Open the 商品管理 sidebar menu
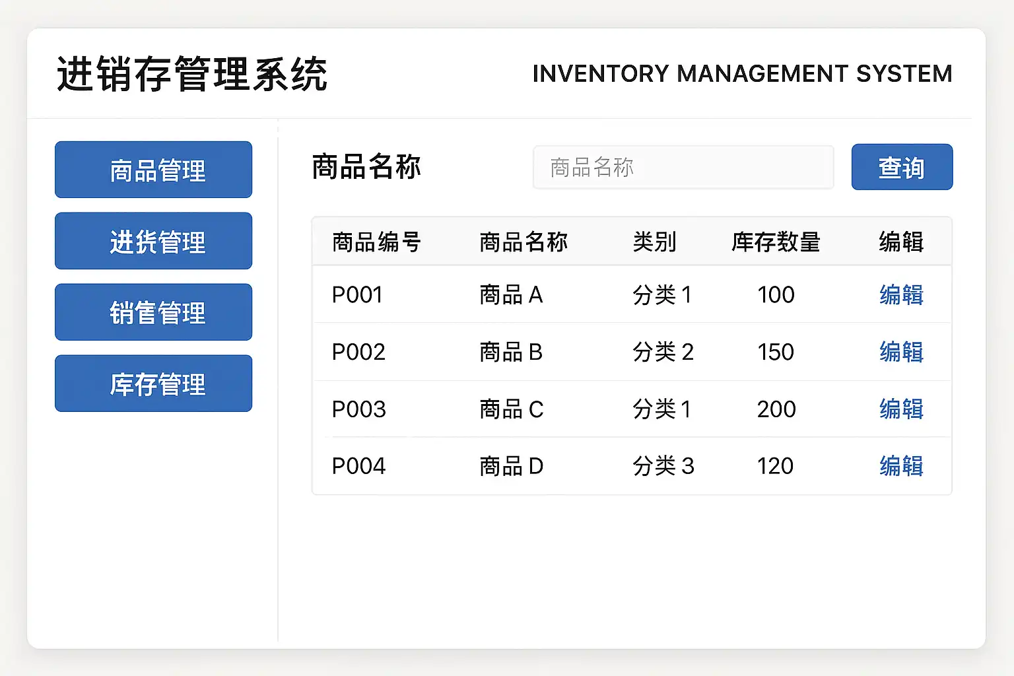Viewport: 1014px width, 676px height. [153, 170]
